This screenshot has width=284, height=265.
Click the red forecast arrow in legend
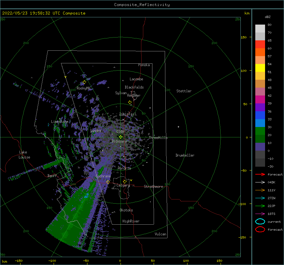(x=260, y=174)
